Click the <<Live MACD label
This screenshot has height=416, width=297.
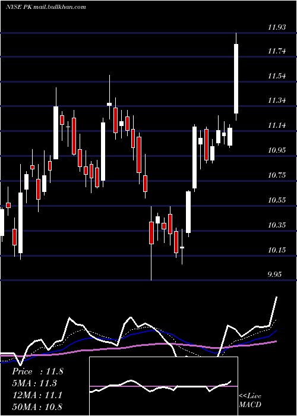[250, 401]
